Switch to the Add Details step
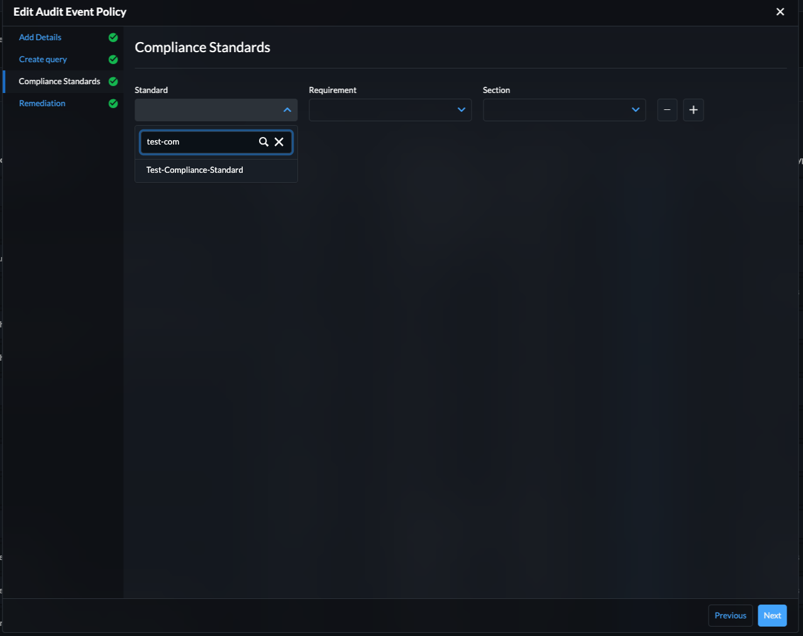Viewport: 803px width, 636px height. pos(40,37)
